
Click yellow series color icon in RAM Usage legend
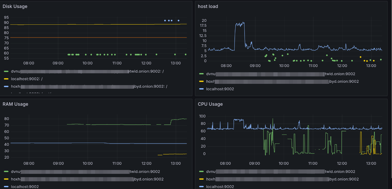click(x=6, y=179)
